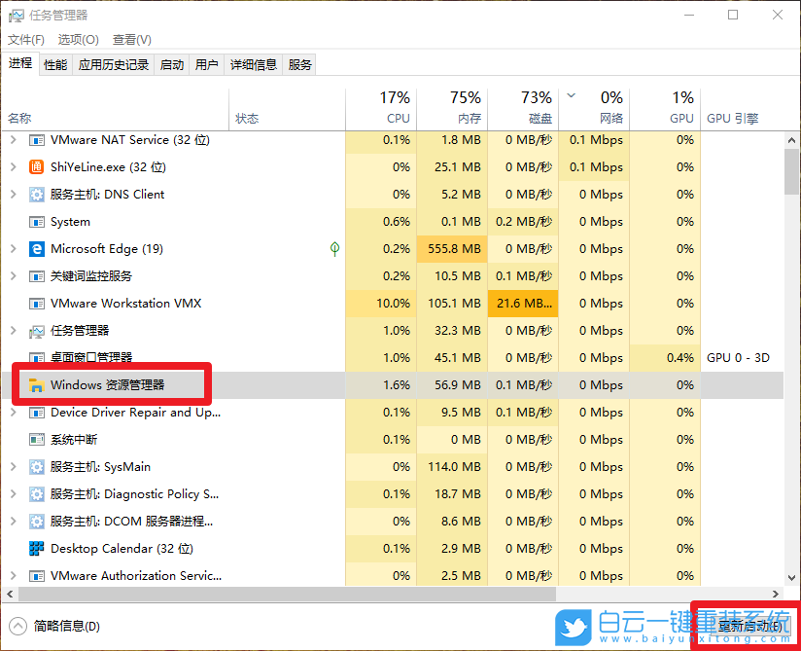This screenshot has height=651, width=801.
Task: Click the gear icon for 服务主机: DNS Client
Action: point(35,195)
